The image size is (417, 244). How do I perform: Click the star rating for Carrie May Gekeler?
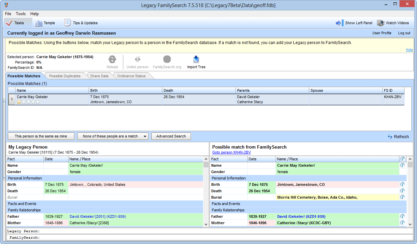click(28, 102)
